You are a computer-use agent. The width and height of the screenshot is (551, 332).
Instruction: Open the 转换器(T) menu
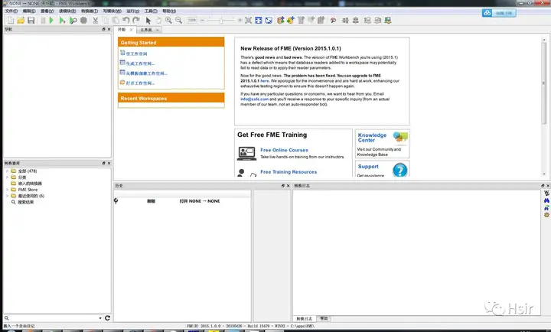pos(90,11)
